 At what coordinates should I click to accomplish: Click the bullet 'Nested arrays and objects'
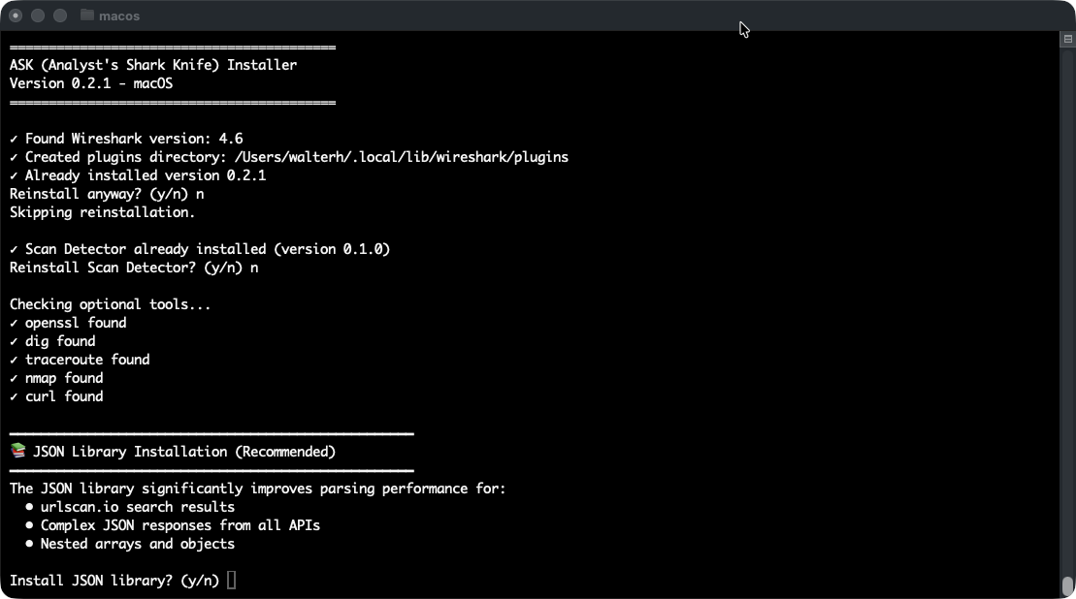[137, 544]
